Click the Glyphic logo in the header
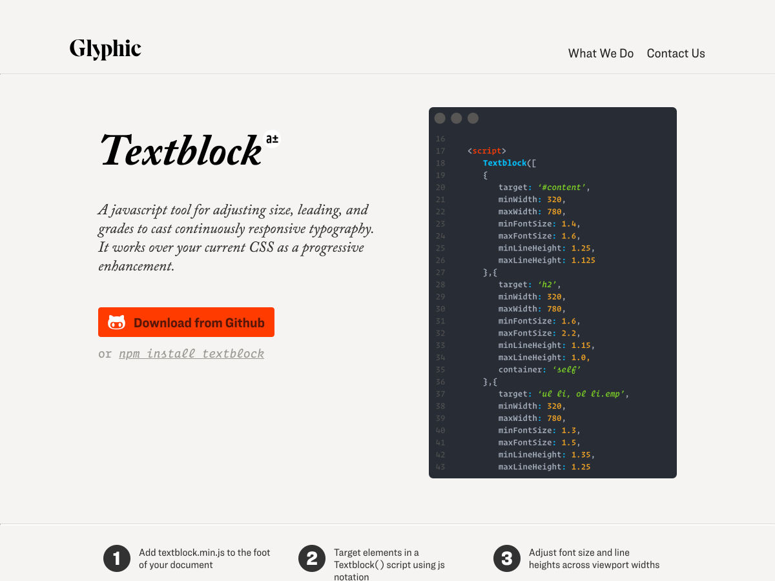Viewport: 775px width, 581px height. point(105,49)
